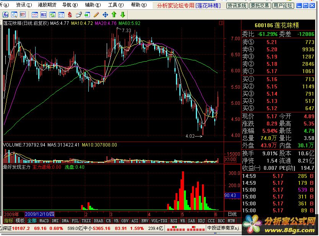Click the green up arrow icon
Viewport: 319px width, 236px height.
coord(114,15)
